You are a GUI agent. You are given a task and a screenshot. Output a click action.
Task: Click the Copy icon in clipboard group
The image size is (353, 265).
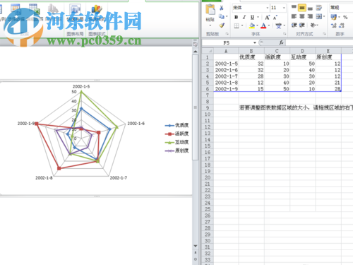click(222, 16)
